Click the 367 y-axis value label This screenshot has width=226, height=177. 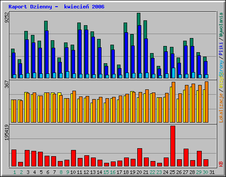click(x=7, y=84)
